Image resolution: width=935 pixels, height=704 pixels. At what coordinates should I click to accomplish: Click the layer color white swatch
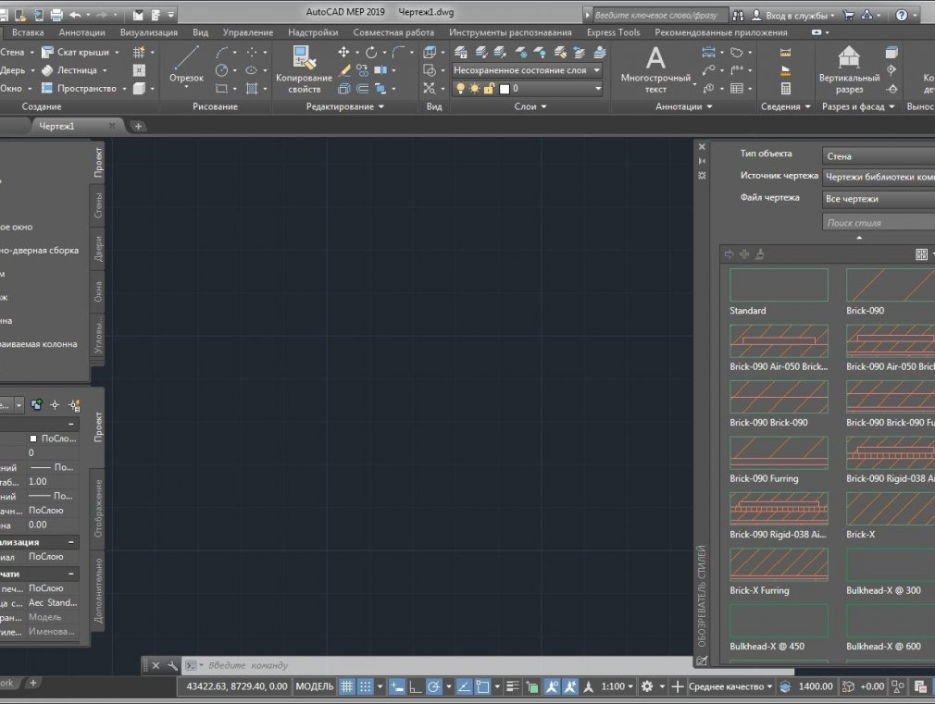tap(505, 89)
